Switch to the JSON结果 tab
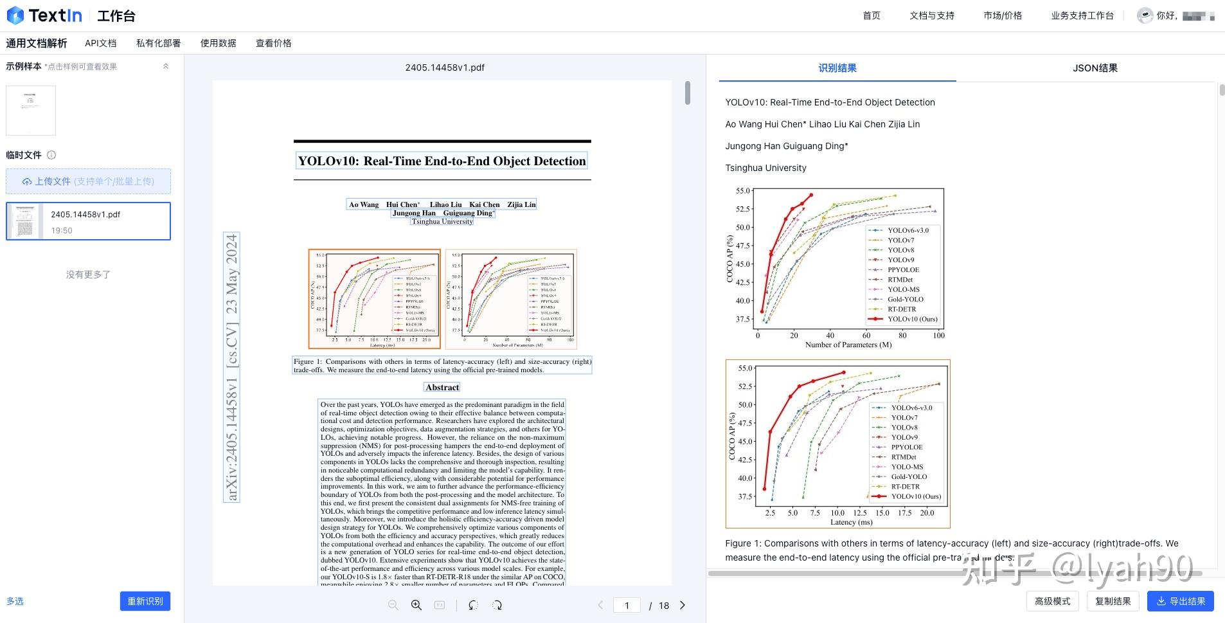Screen dimensions: 1225x623 (1095, 68)
